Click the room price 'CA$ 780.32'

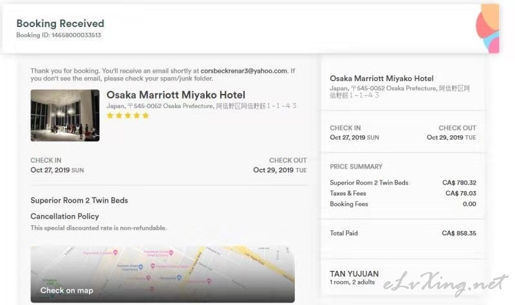click(x=459, y=183)
